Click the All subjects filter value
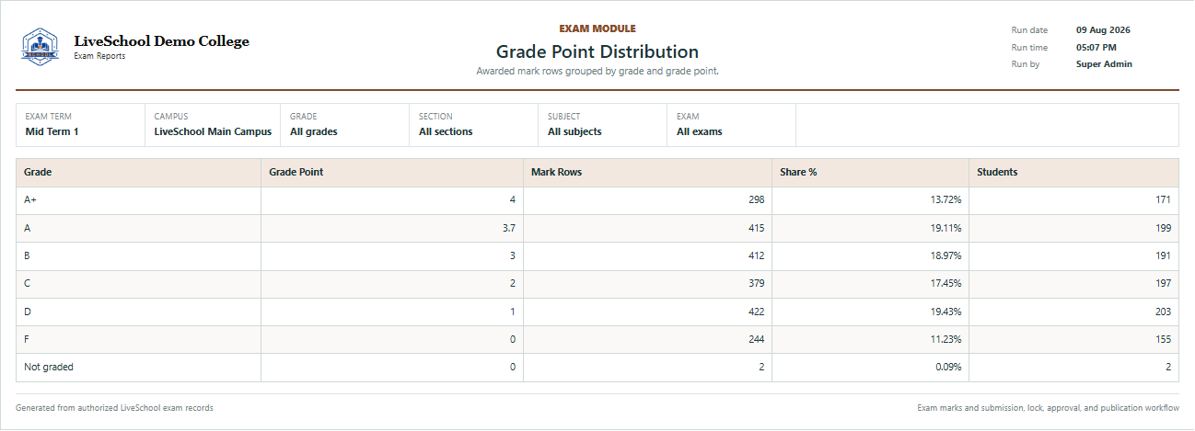Screen dimensions: 1195x431 (x=574, y=131)
